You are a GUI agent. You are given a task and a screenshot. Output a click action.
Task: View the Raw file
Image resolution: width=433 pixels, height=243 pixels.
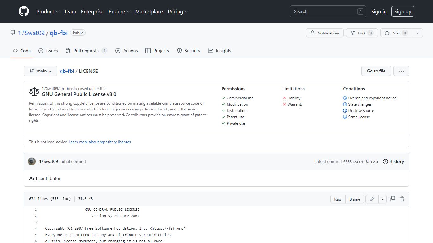coord(338,199)
